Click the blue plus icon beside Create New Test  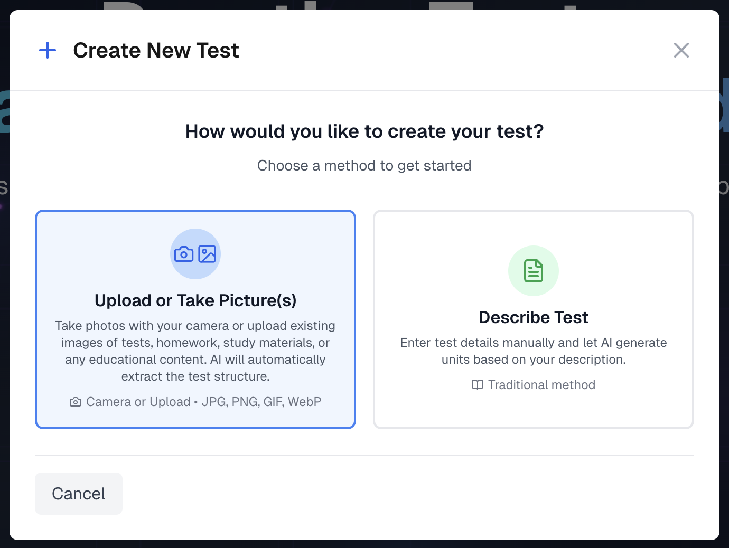[x=48, y=50]
